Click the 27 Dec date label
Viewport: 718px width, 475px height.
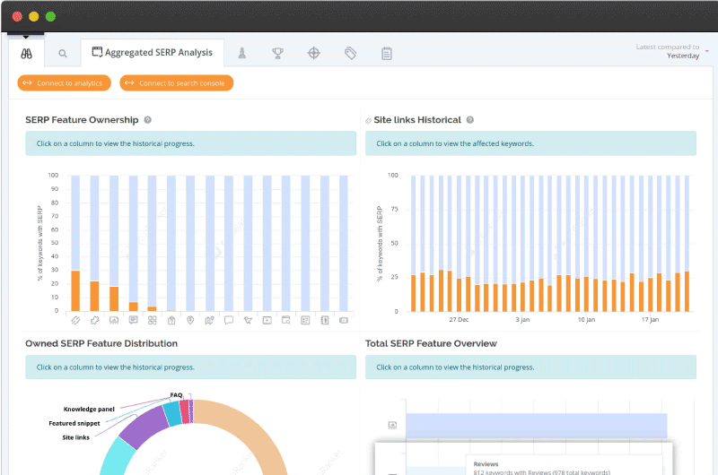click(x=459, y=320)
